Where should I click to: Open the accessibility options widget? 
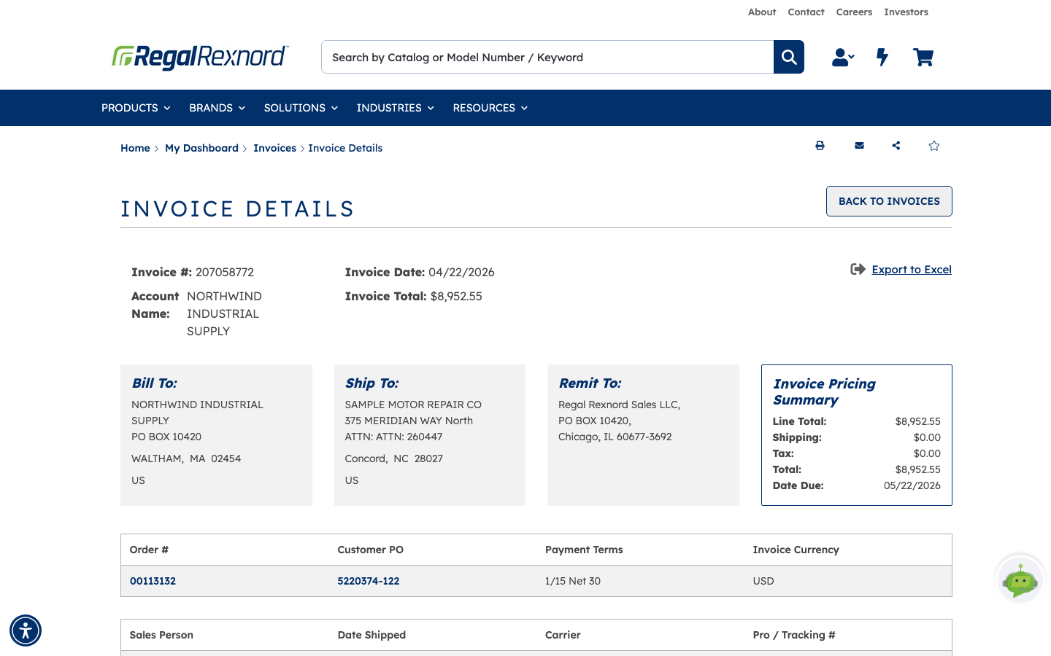point(26,630)
